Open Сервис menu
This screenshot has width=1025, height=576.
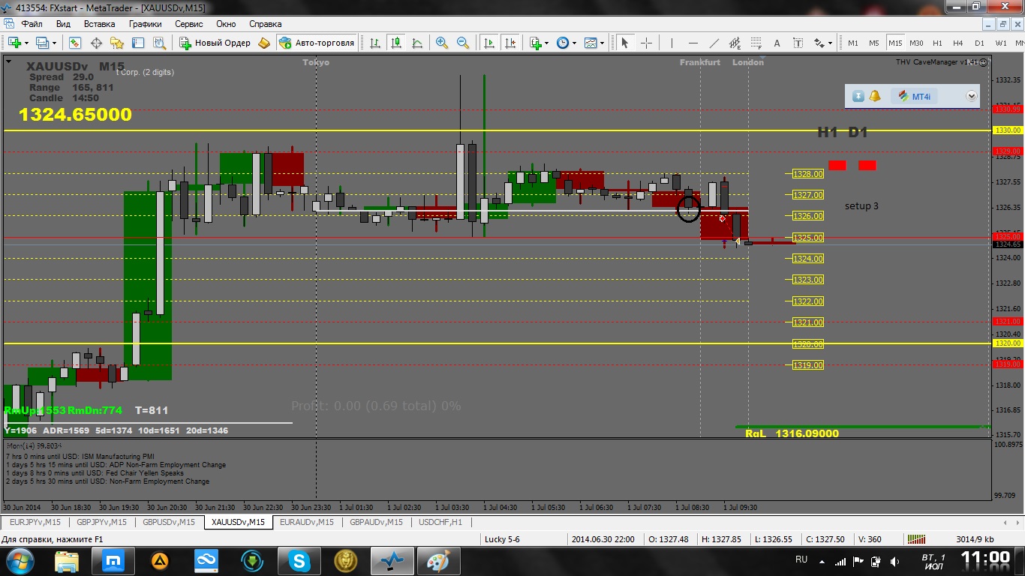pyautogui.click(x=189, y=24)
